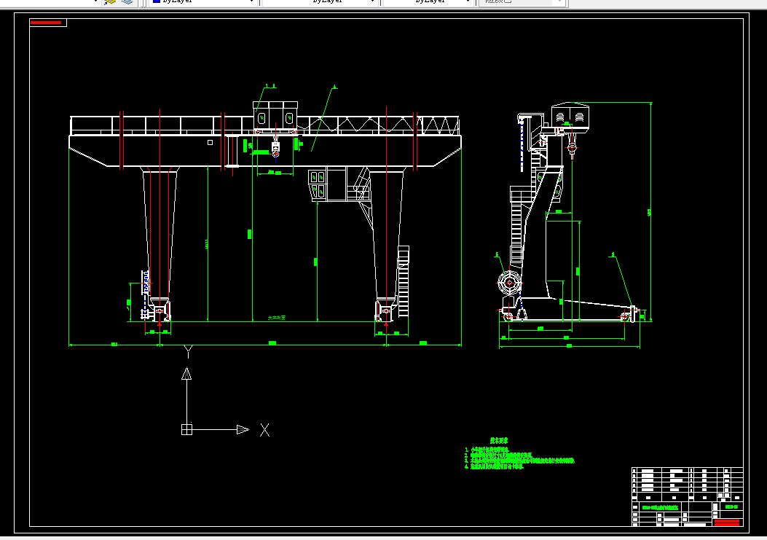767x540 pixels.
Task: Select the red bar at the drawing's top-left corner
Action: point(46,23)
